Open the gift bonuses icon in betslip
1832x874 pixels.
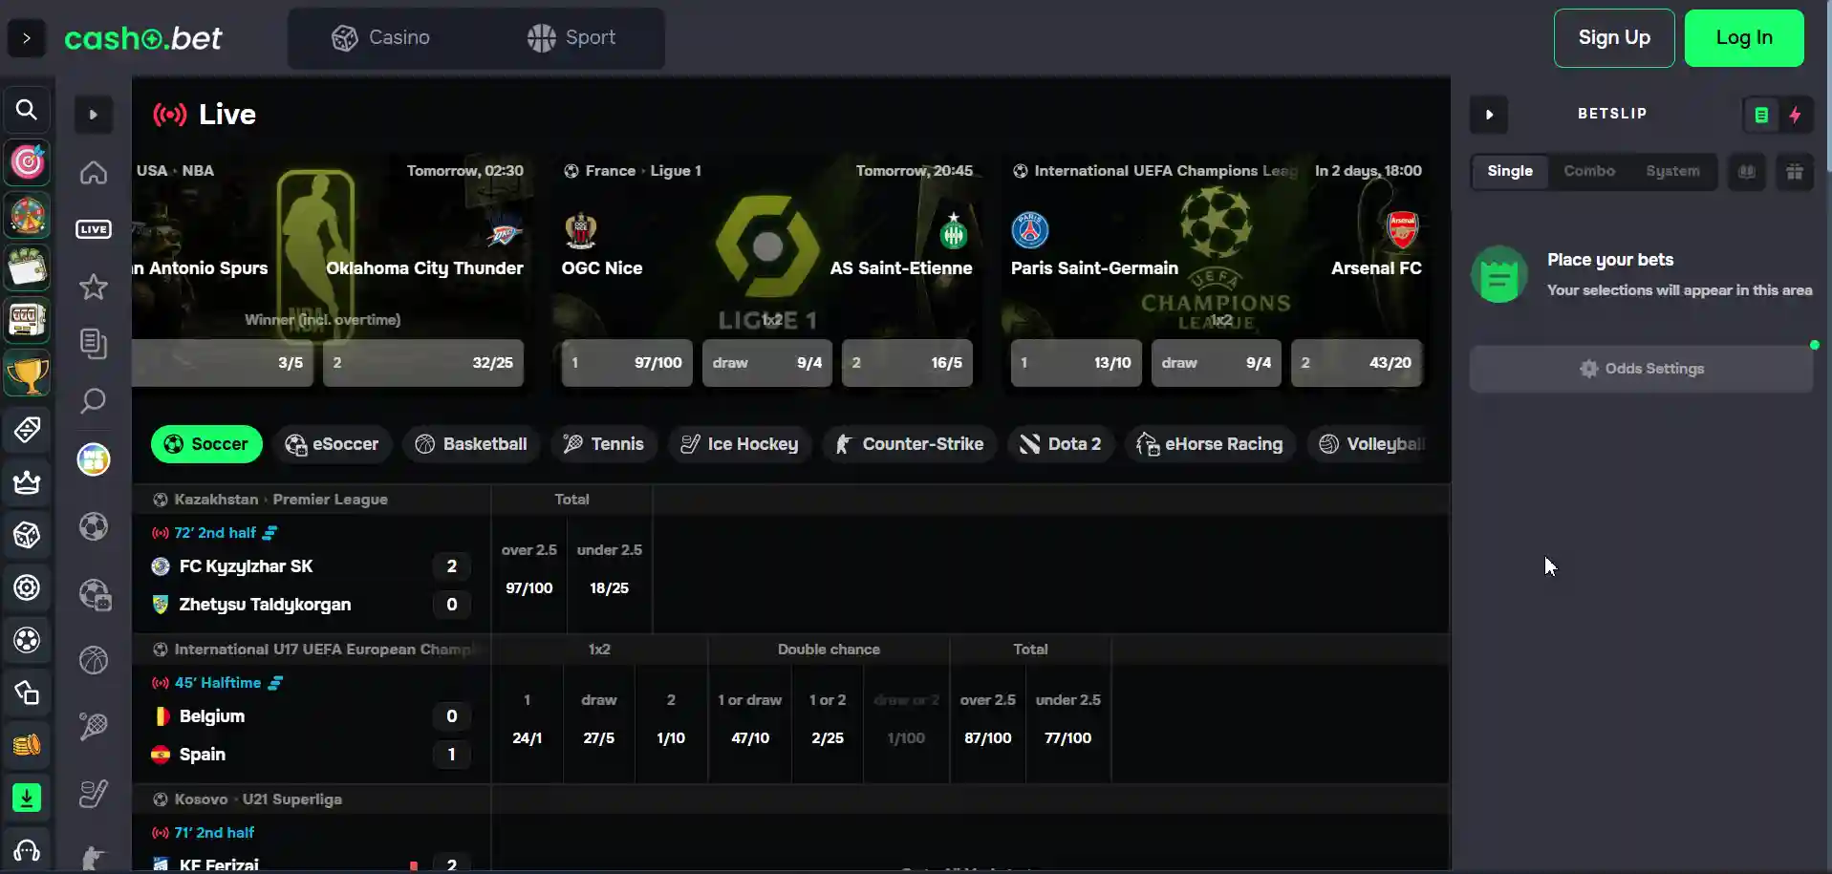pos(1795,172)
